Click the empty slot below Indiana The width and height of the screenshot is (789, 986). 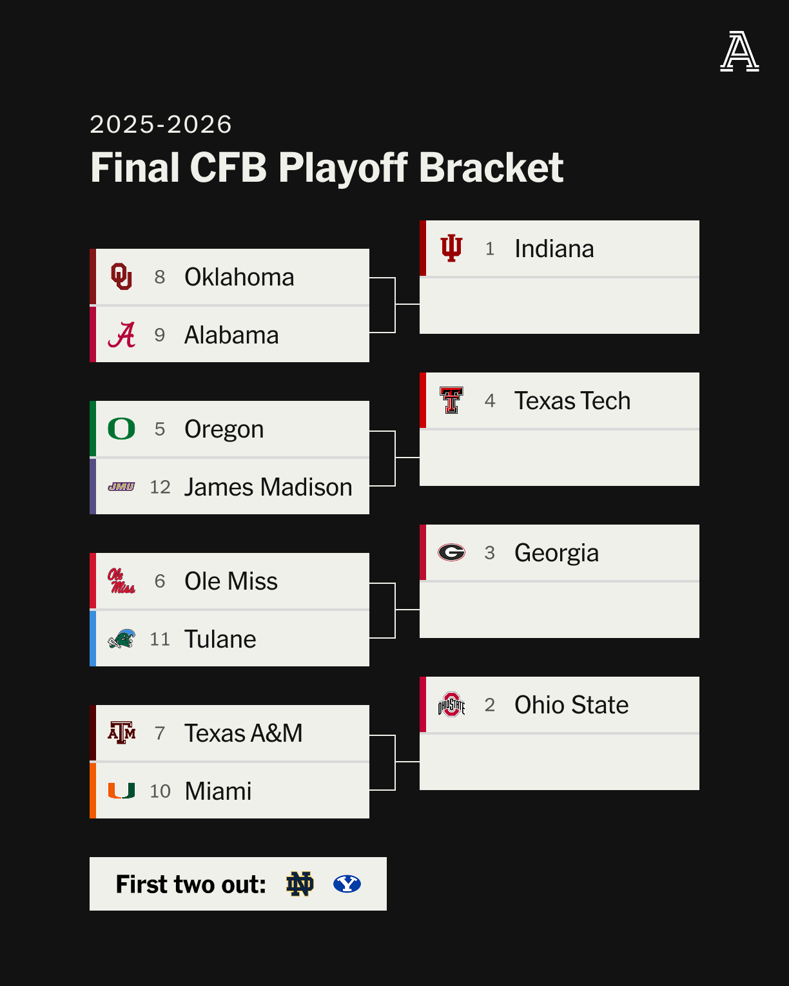560,306
